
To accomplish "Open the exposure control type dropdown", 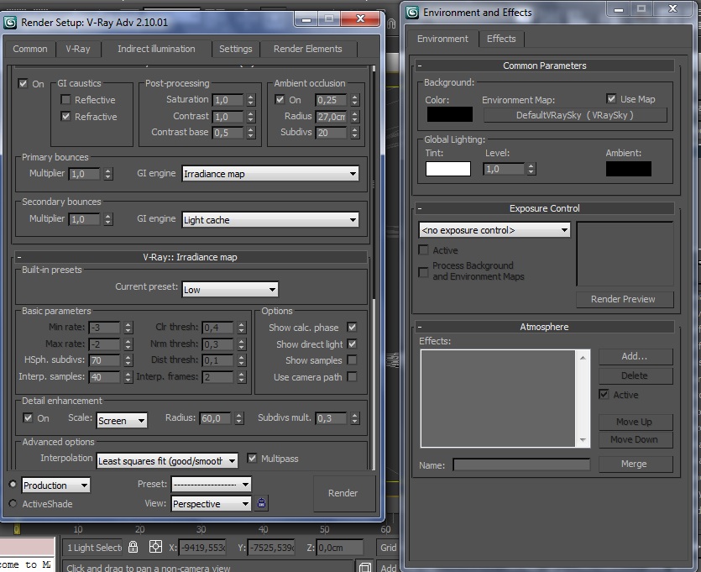I will tap(494, 230).
